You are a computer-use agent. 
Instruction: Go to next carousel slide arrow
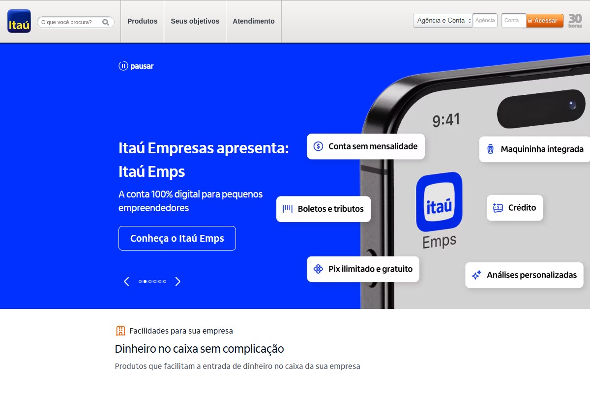[178, 281]
